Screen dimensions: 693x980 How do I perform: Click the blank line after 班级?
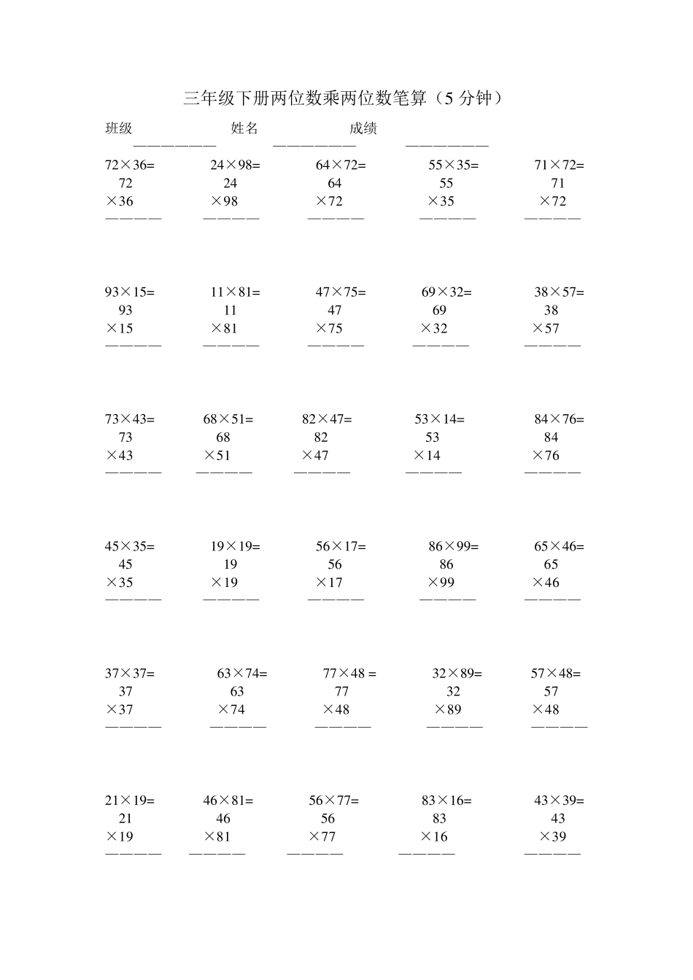coord(174,144)
